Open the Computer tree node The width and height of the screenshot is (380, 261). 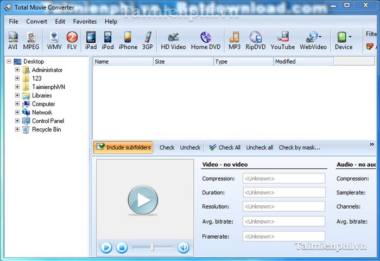pyautogui.click(x=43, y=104)
